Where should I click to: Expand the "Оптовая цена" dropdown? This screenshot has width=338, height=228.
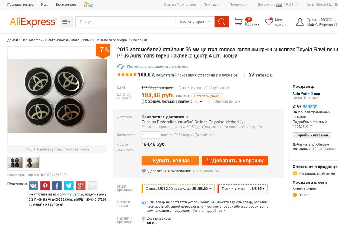click(x=227, y=102)
